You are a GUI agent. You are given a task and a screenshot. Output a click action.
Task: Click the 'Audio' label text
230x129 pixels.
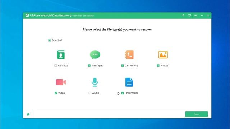[x=96, y=93]
